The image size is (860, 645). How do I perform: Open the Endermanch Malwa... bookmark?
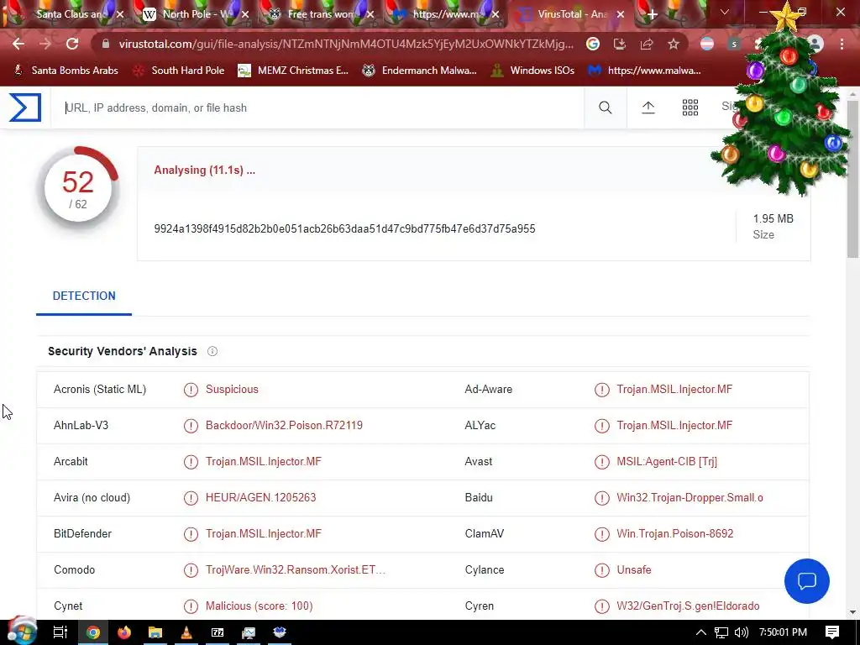click(420, 71)
